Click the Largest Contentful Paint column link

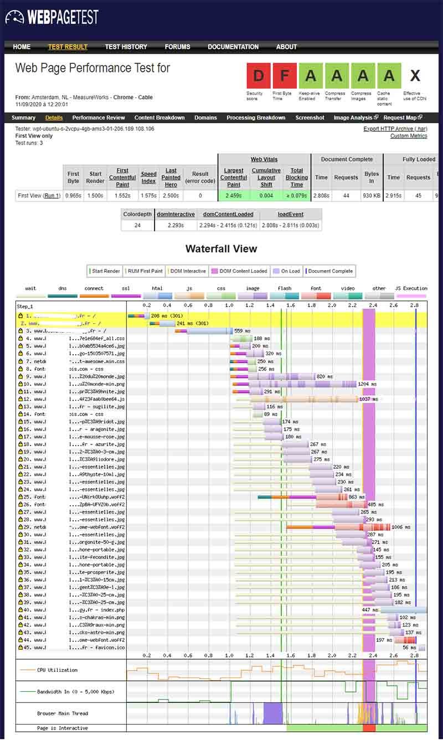pyautogui.click(x=234, y=177)
